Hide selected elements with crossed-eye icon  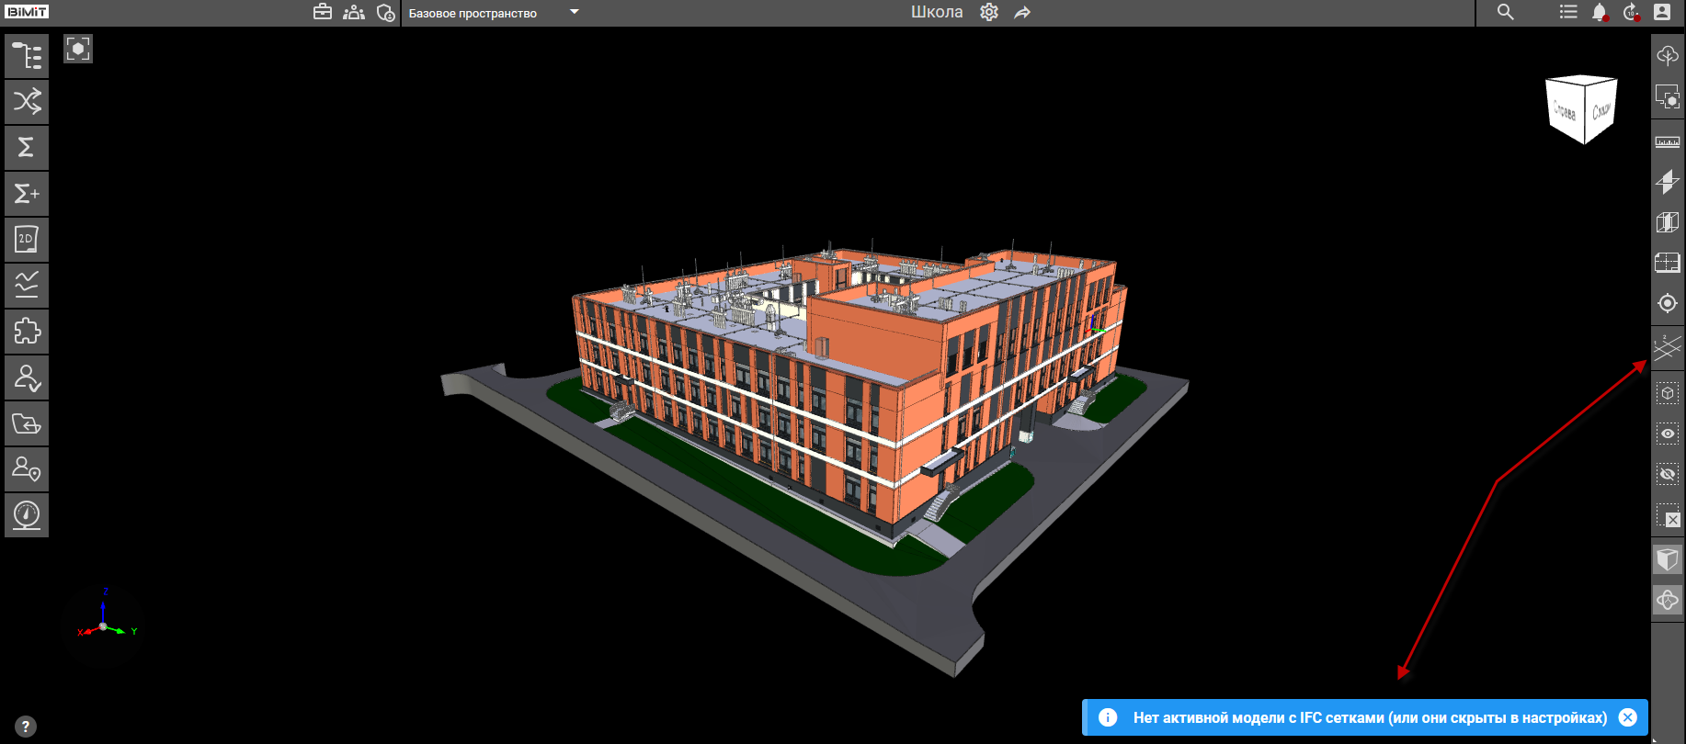1668,474
